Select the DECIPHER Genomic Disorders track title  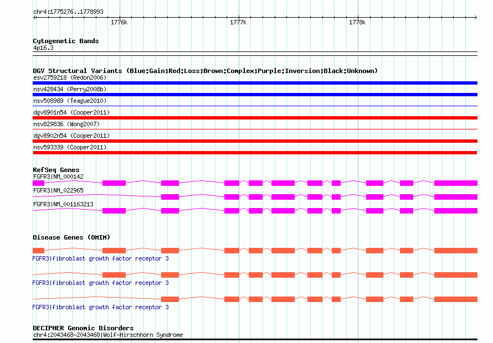tap(83, 328)
